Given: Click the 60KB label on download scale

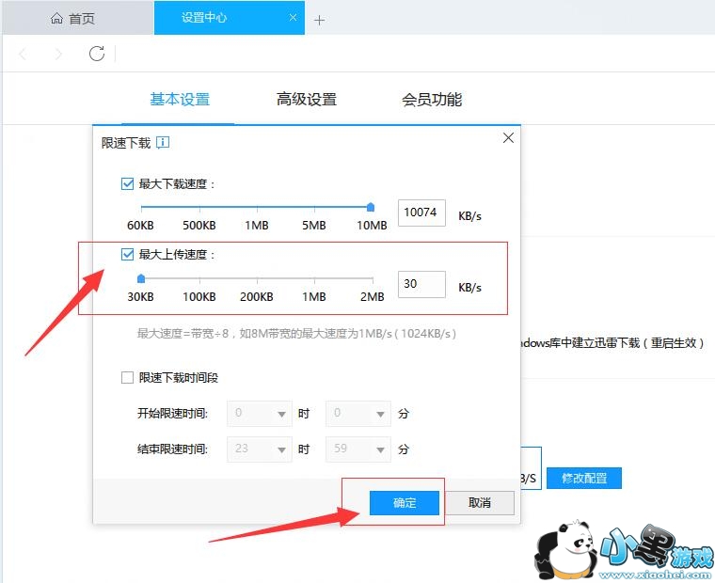Looking at the screenshot, I should point(140,225).
